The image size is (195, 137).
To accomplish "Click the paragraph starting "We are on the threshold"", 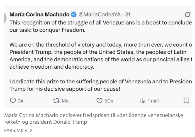I will (x=97, y=56).
